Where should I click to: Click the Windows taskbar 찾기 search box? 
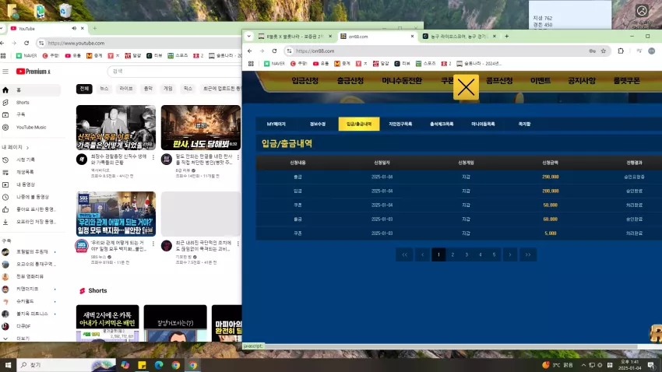click(66, 365)
